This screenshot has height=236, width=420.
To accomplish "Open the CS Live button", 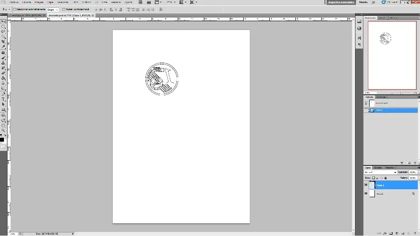I will point(390,2).
